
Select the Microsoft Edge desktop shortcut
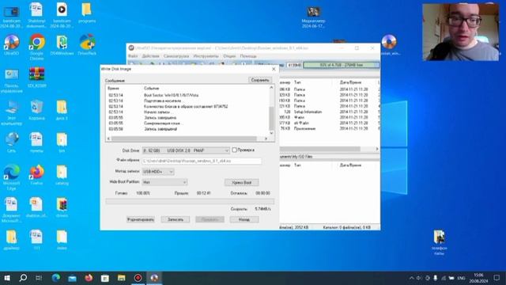coord(12,177)
